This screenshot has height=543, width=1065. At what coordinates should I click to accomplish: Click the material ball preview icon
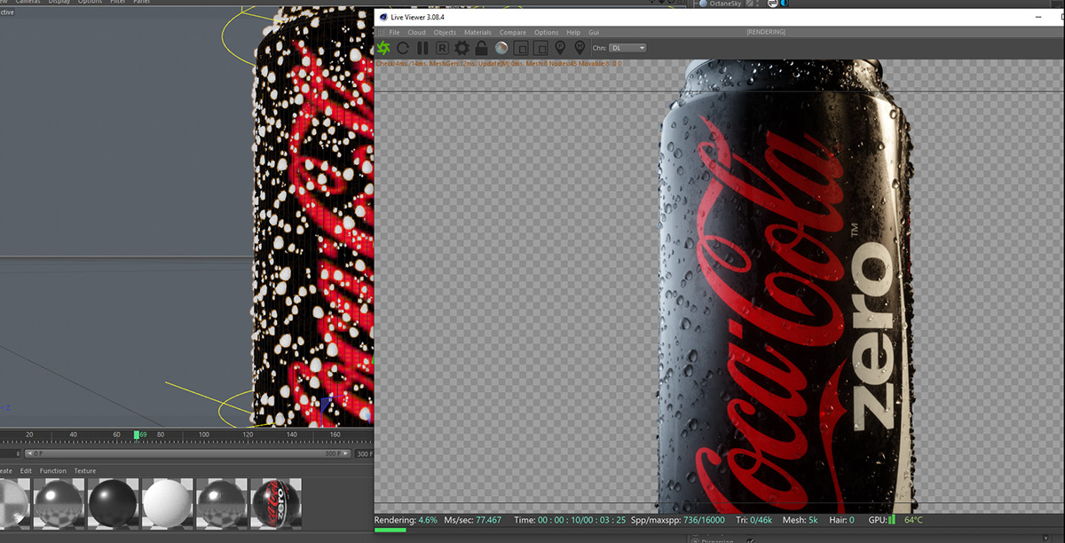(x=501, y=48)
